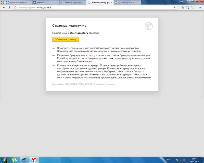Show hidden system tray icons
The image size is (204, 163).
pyautogui.click(x=173, y=160)
